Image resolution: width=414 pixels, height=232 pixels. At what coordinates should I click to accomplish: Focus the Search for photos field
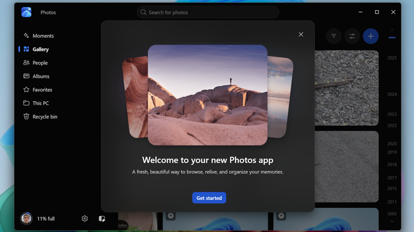(x=208, y=12)
